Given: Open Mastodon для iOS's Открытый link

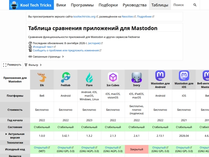Looking at the screenshot, I should click(182, 148).
